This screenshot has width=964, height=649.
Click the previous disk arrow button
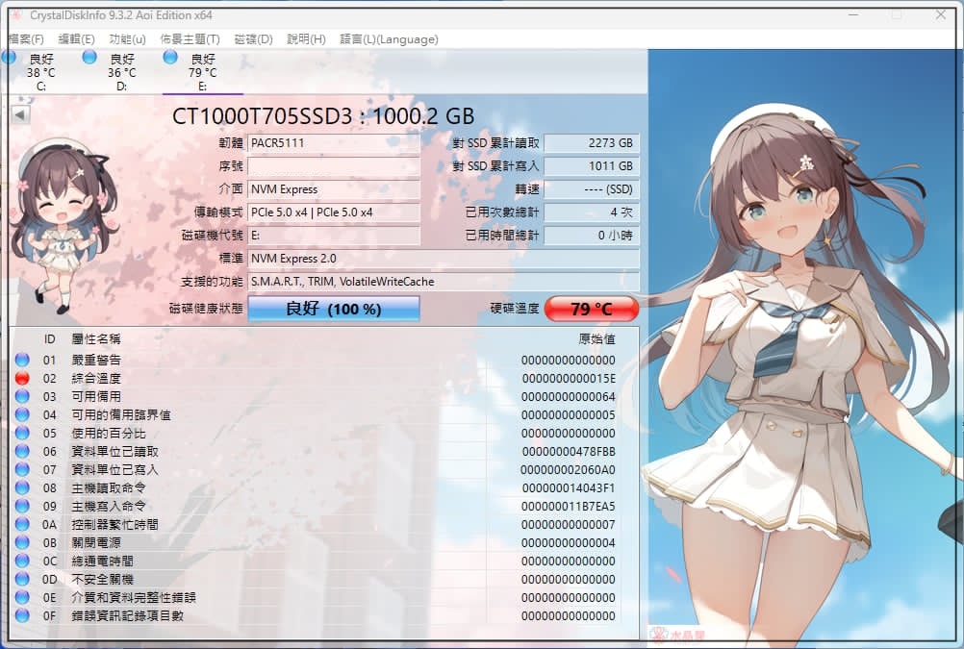20,115
